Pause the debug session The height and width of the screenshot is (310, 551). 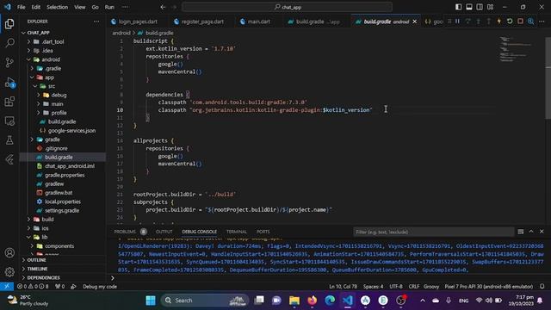pos(457,22)
